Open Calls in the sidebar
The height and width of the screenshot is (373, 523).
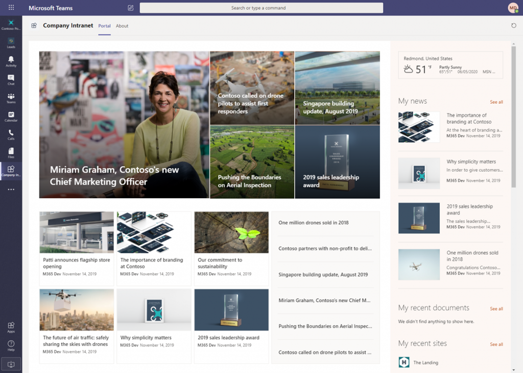point(11,135)
